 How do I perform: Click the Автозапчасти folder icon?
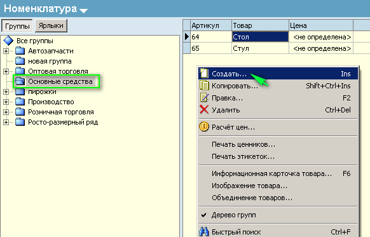20,51
